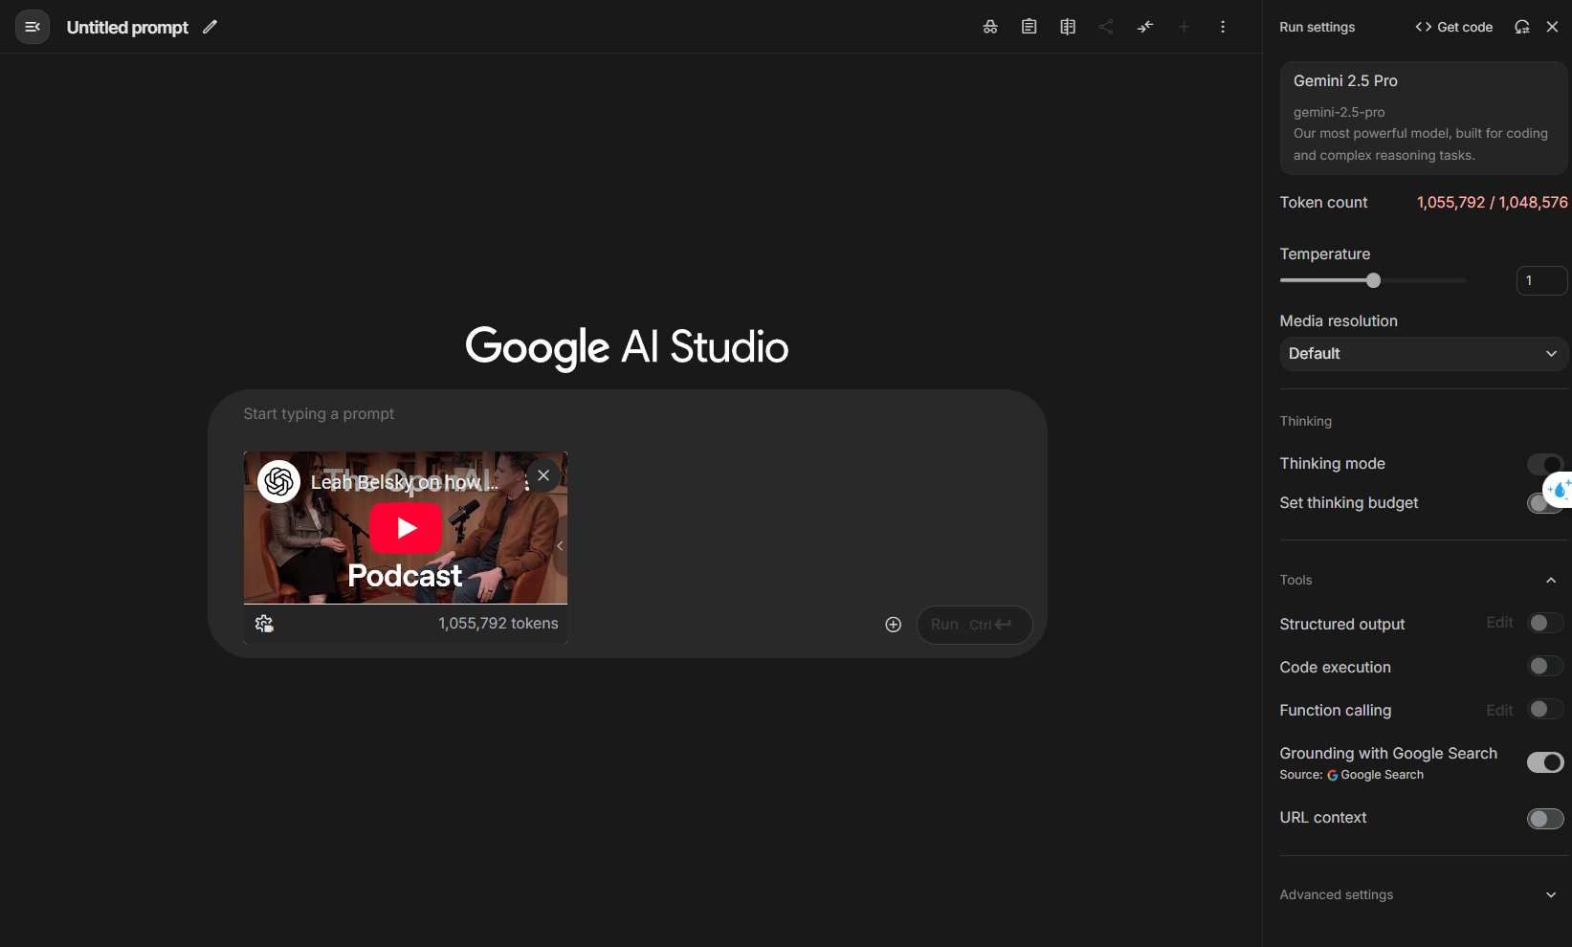Click the insert assets plus icon

[x=893, y=625]
